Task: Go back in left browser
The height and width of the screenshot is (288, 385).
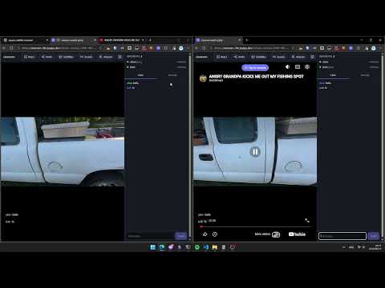Action: 4,48
